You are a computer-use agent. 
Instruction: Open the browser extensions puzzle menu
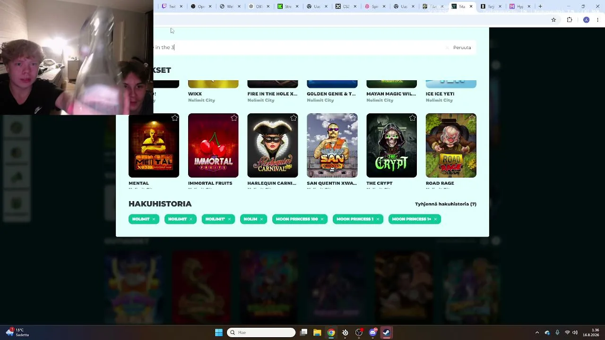click(x=570, y=20)
